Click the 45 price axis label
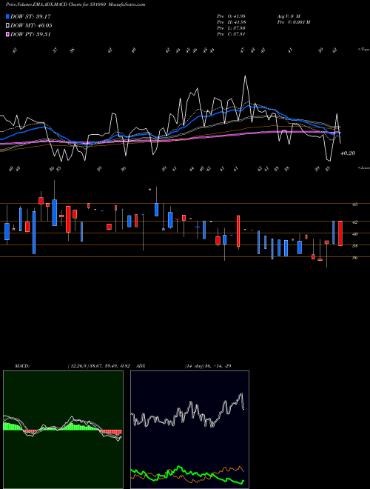The width and height of the screenshot is (370, 489). 354,204
